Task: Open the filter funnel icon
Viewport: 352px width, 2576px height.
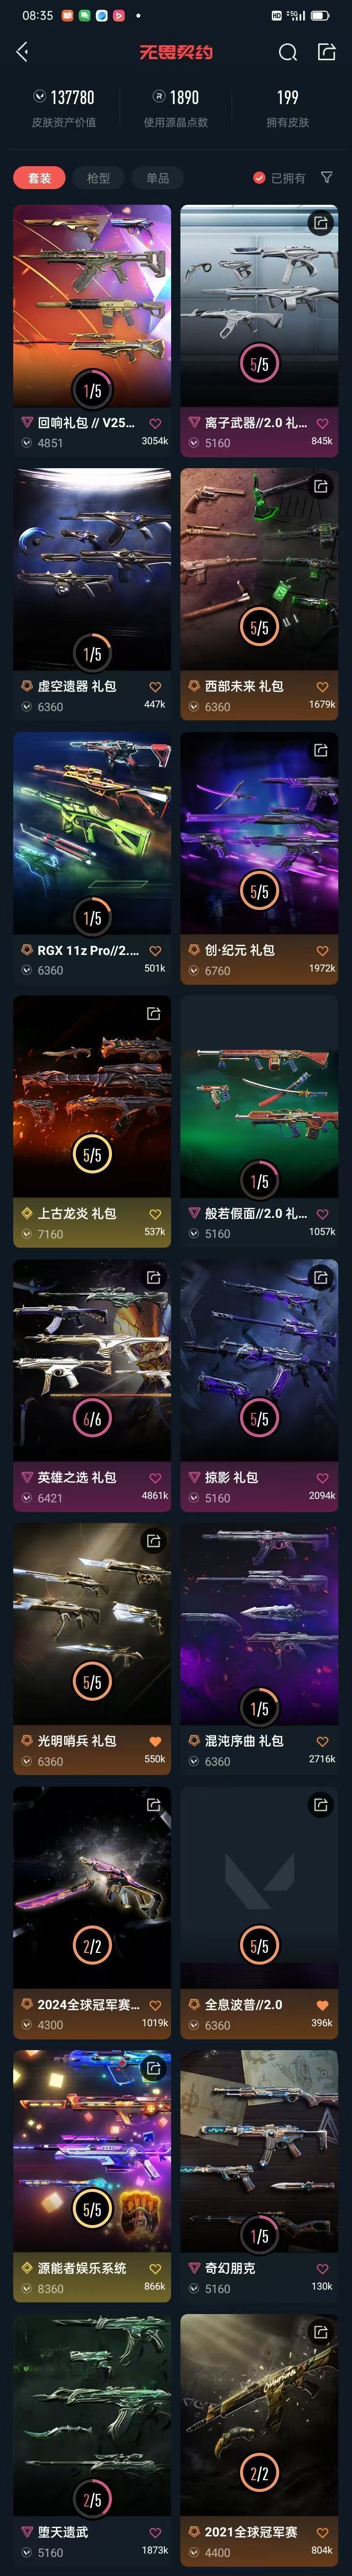Action: pos(326,177)
